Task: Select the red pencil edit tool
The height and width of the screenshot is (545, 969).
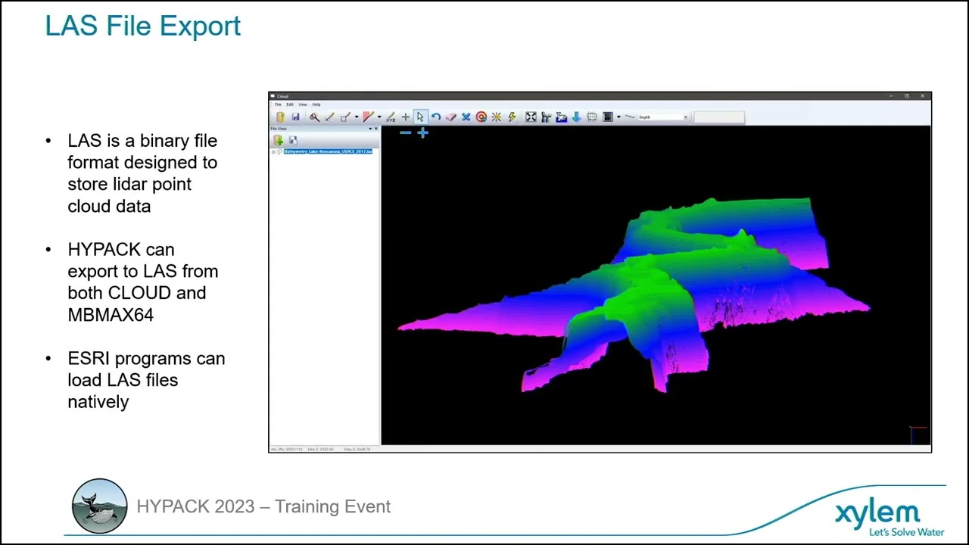Action: [x=368, y=117]
